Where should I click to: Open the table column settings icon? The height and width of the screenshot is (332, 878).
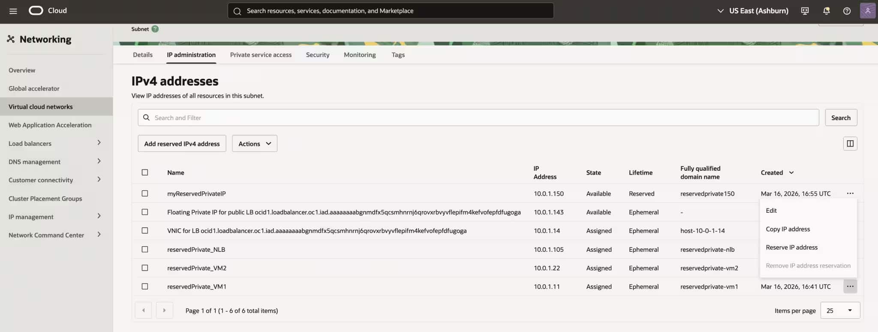(850, 143)
